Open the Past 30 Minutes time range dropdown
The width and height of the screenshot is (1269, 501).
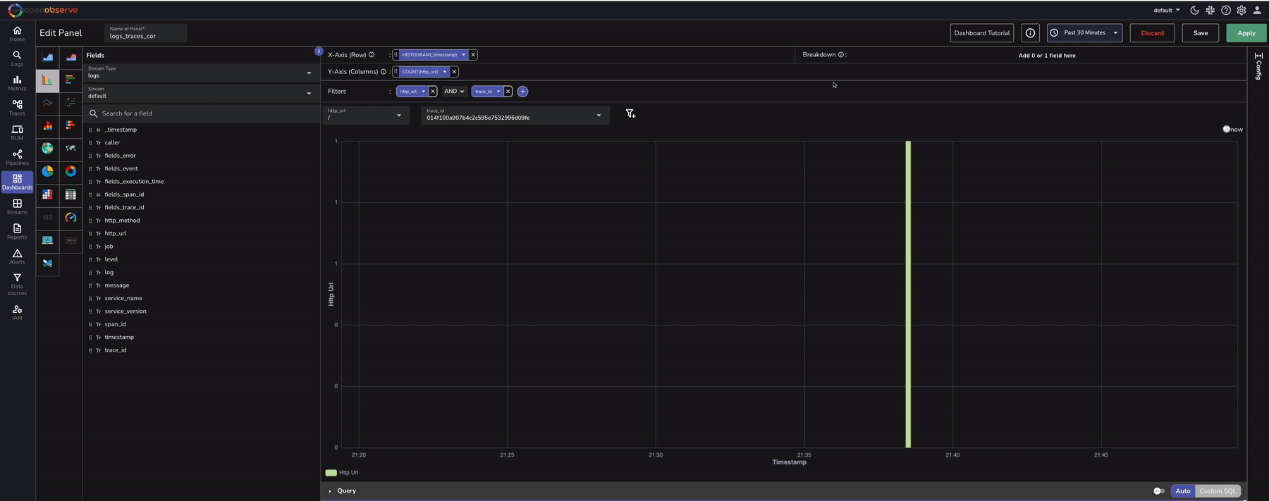tap(1084, 33)
